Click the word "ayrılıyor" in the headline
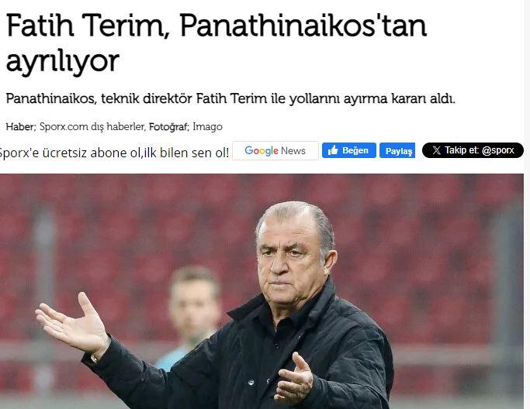 tap(63, 61)
